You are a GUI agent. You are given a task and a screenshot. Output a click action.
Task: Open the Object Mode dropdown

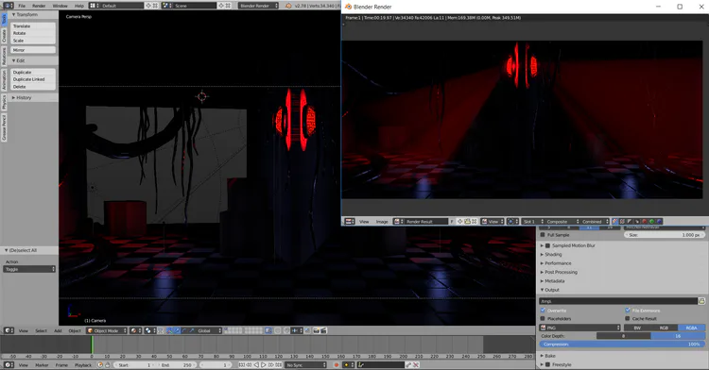coord(107,330)
